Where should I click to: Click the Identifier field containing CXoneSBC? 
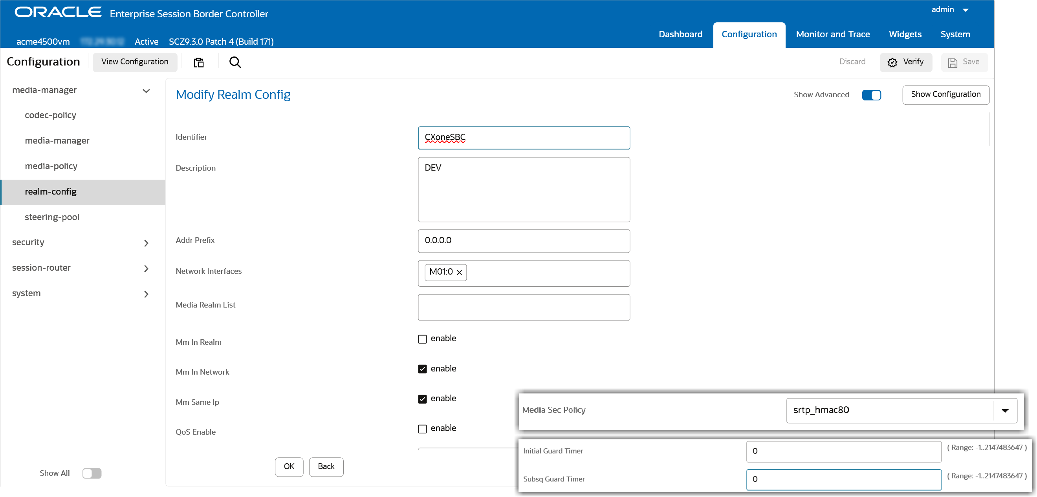click(x=523, y=138)
